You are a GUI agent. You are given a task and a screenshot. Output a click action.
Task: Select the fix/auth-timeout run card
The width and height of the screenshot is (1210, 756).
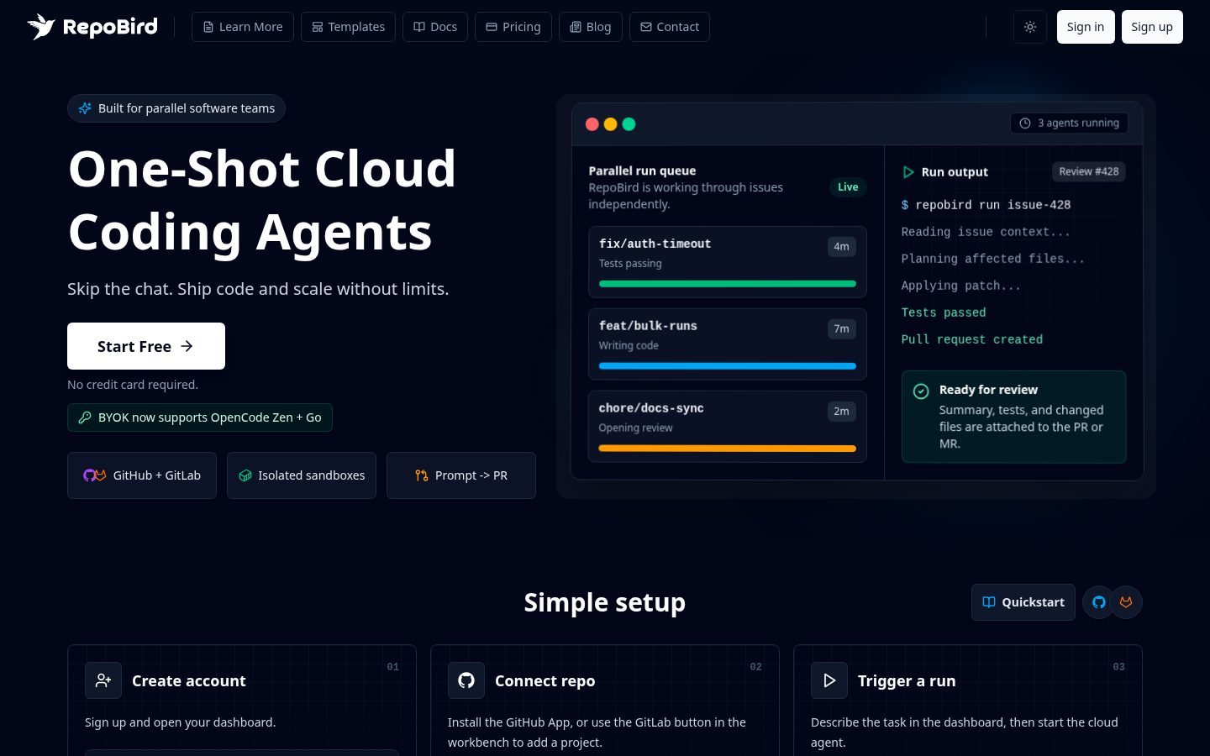[728, 262]
